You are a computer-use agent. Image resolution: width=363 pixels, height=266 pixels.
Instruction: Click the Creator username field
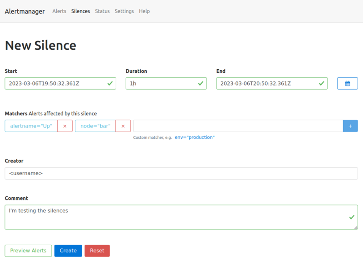click(x=181, y=173)
